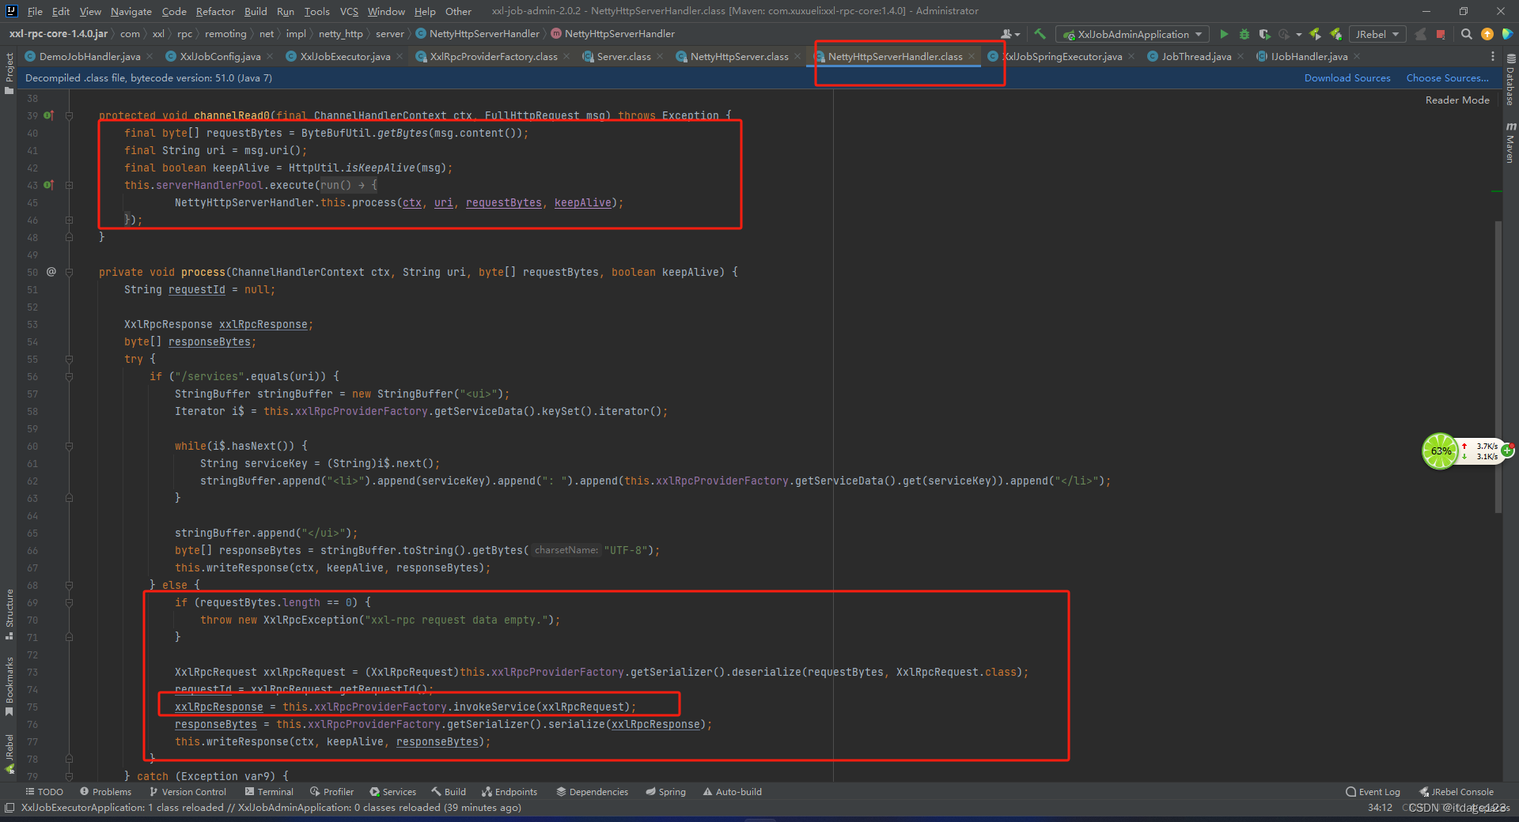Open the Event Log panel
The height and width of the screenshot is (822, 1519).
(x=1373, y=792)
